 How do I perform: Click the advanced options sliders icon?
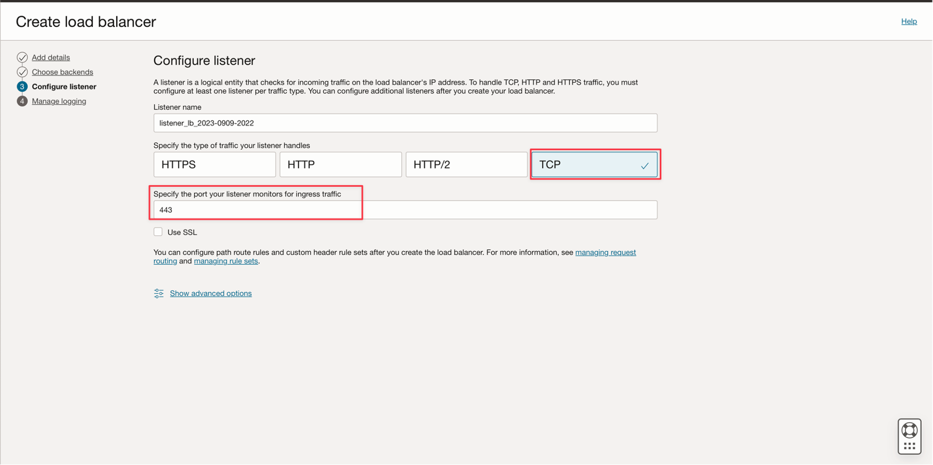[159, 293]
